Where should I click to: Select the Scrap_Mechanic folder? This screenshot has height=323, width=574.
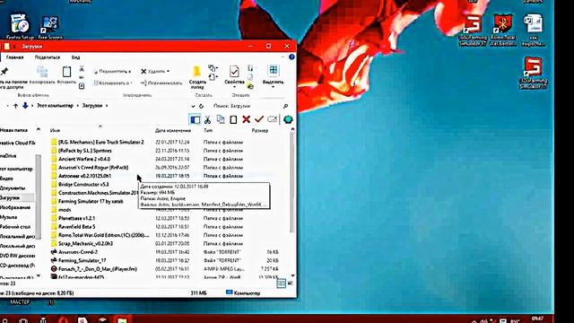coord(86,243)
